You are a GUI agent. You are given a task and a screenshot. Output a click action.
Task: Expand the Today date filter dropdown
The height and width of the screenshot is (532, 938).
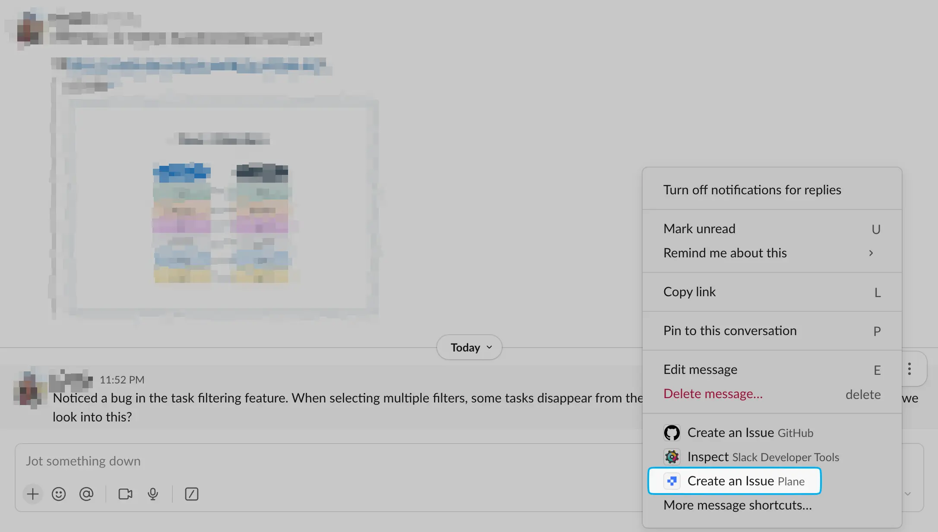(x=469, y=346)
